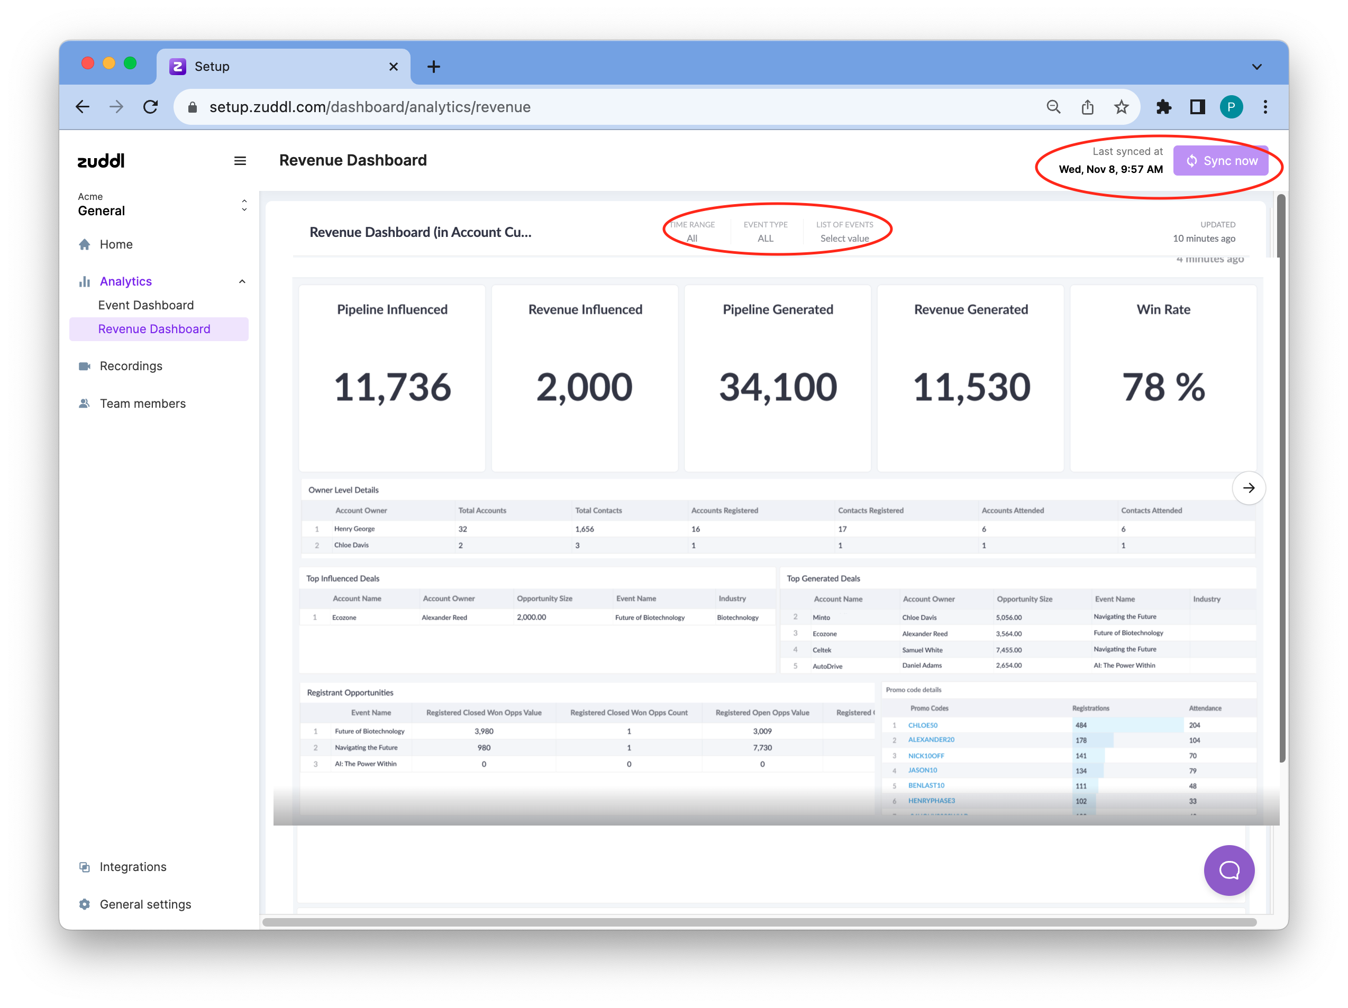
Task: Click the hamburger menu icon beside zuddl logo
Action: pos(240,161)
